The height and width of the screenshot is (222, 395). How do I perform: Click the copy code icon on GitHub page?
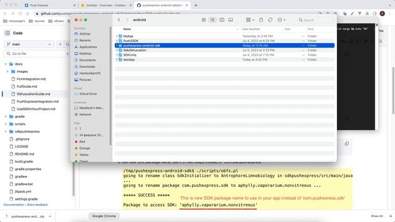pyautogui.click(x=347, y=144)
